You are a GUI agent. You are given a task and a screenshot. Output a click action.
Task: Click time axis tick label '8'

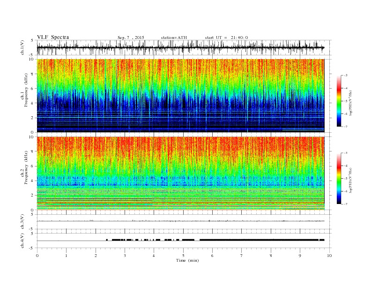[271, 256]
